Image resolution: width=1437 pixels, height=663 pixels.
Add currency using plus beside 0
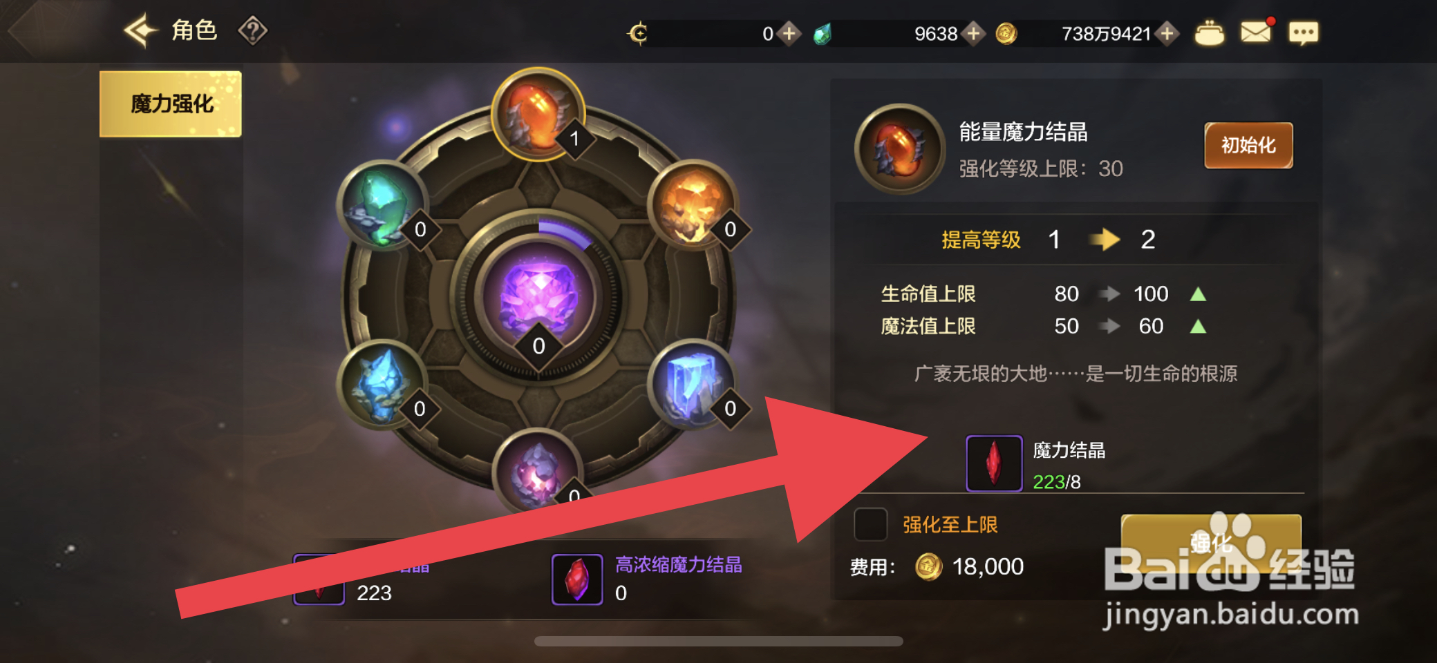[x=789, y=33]
